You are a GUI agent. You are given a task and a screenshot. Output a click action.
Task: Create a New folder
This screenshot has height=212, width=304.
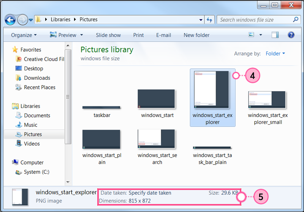click(196, 35)
